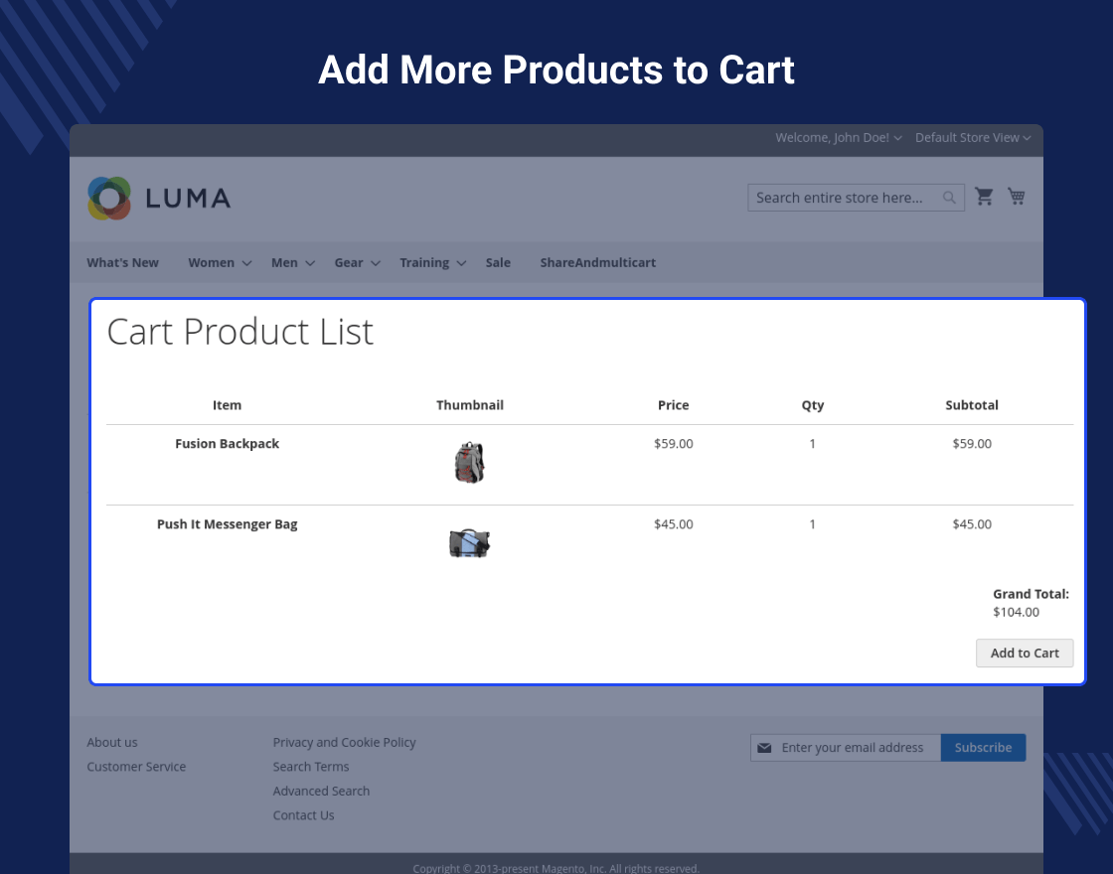
Task: Click the Add to Cart button
Action: pyautogui.click(x=1025, y=653)
